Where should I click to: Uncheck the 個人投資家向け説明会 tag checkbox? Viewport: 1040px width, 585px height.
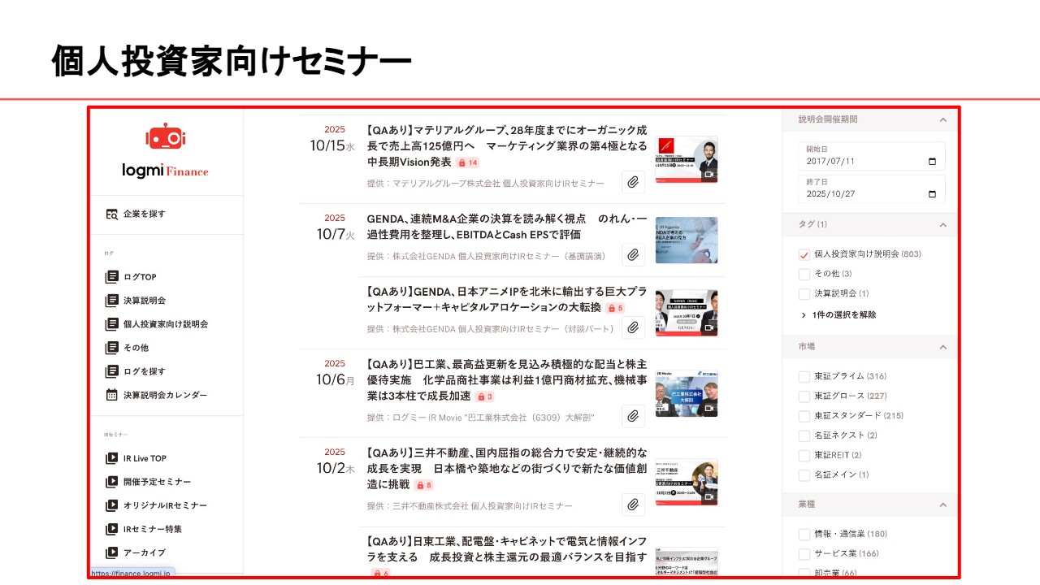[x=804, y=254]
